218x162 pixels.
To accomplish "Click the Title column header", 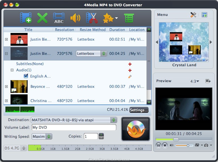I will pos(28,30).
